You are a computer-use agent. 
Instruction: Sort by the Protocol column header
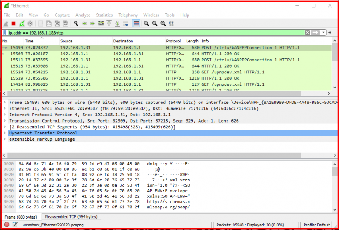[175, 41]
